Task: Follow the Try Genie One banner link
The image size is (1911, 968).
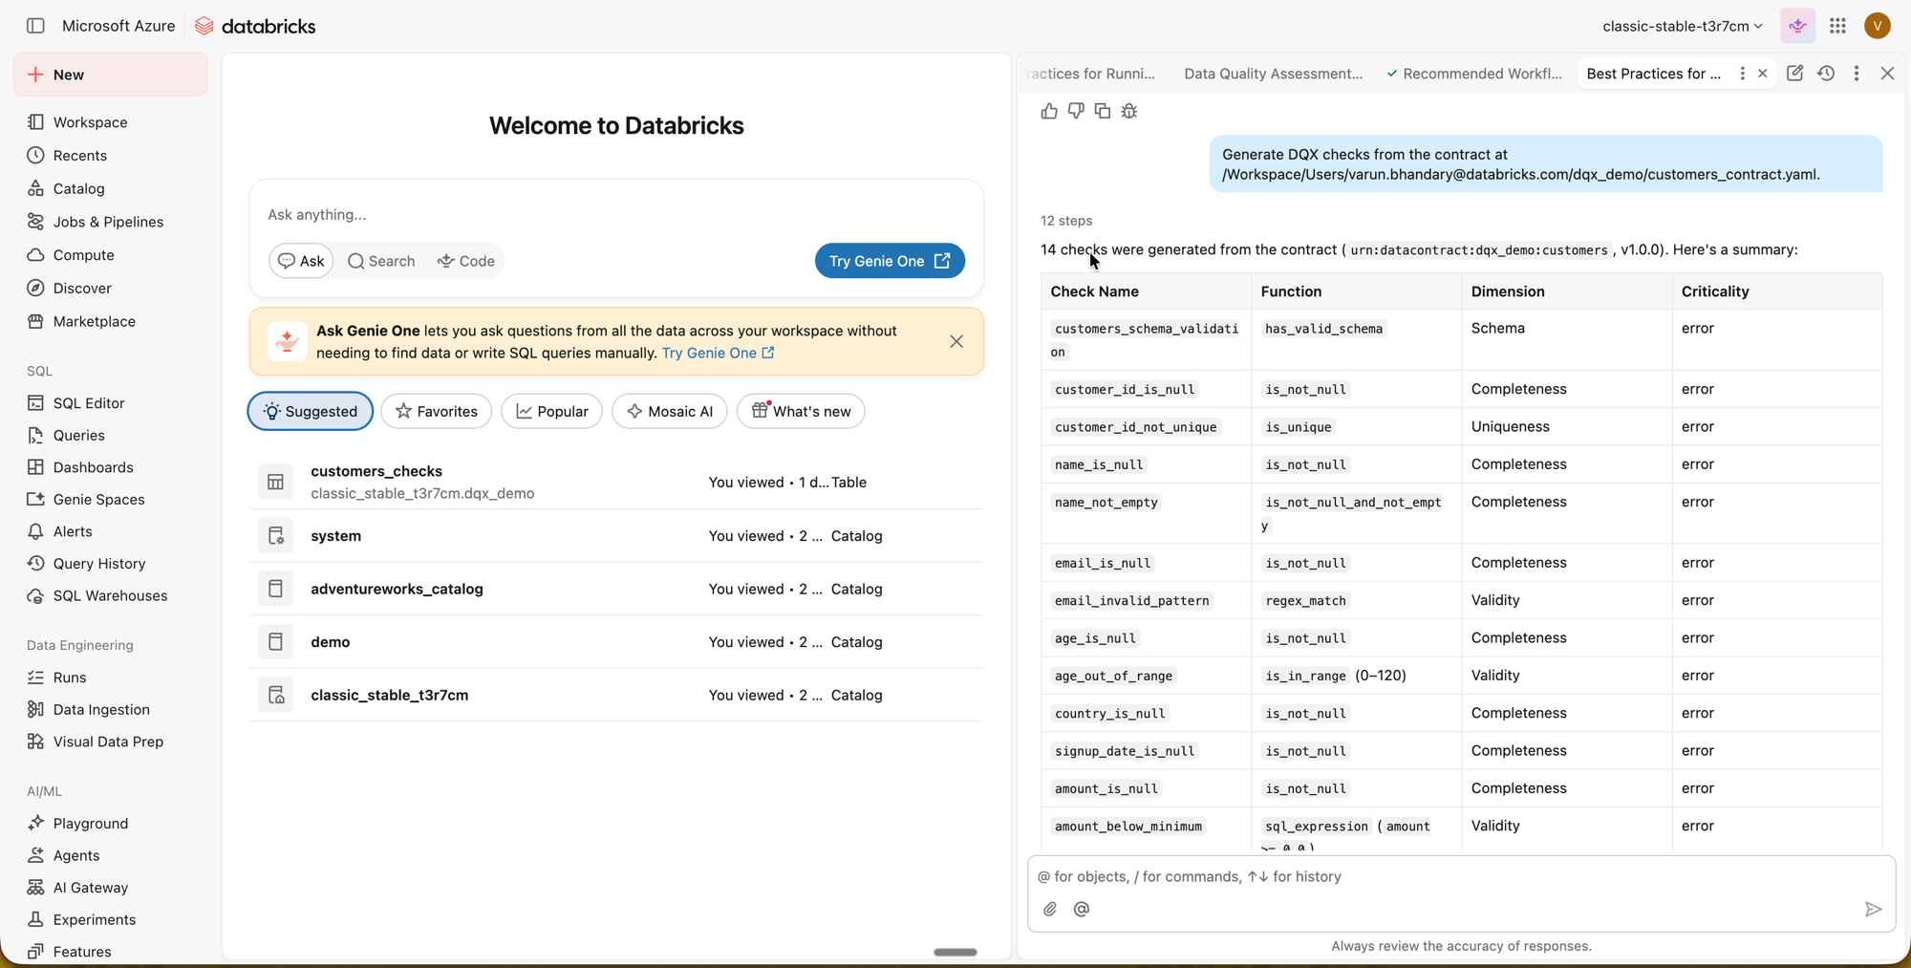Action: [719, 353]
